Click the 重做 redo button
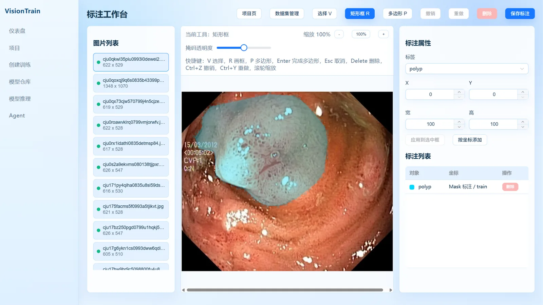This screenshot has height=305, width=543. 459,14
